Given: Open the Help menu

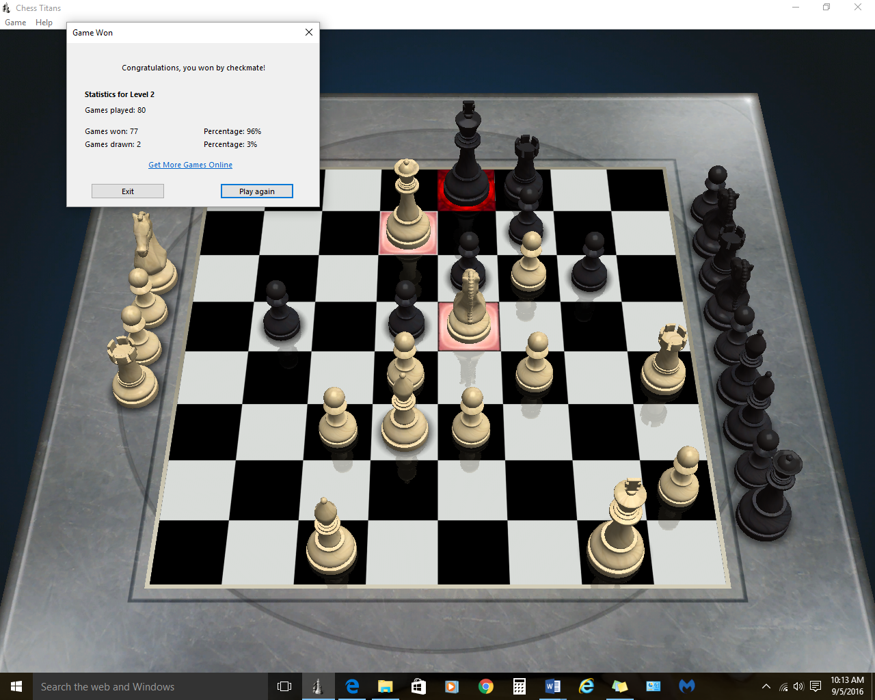Looking at the screenshot, I should pyautogui.click(x=44, y=23).
